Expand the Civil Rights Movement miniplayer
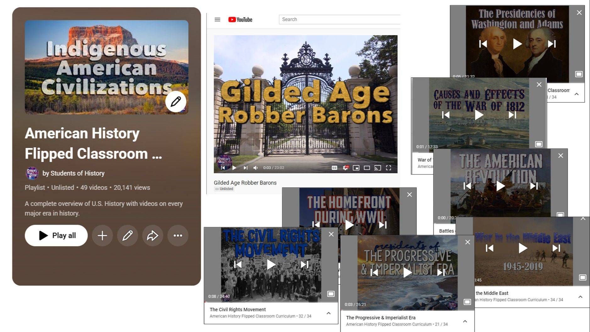 [331, 294]
